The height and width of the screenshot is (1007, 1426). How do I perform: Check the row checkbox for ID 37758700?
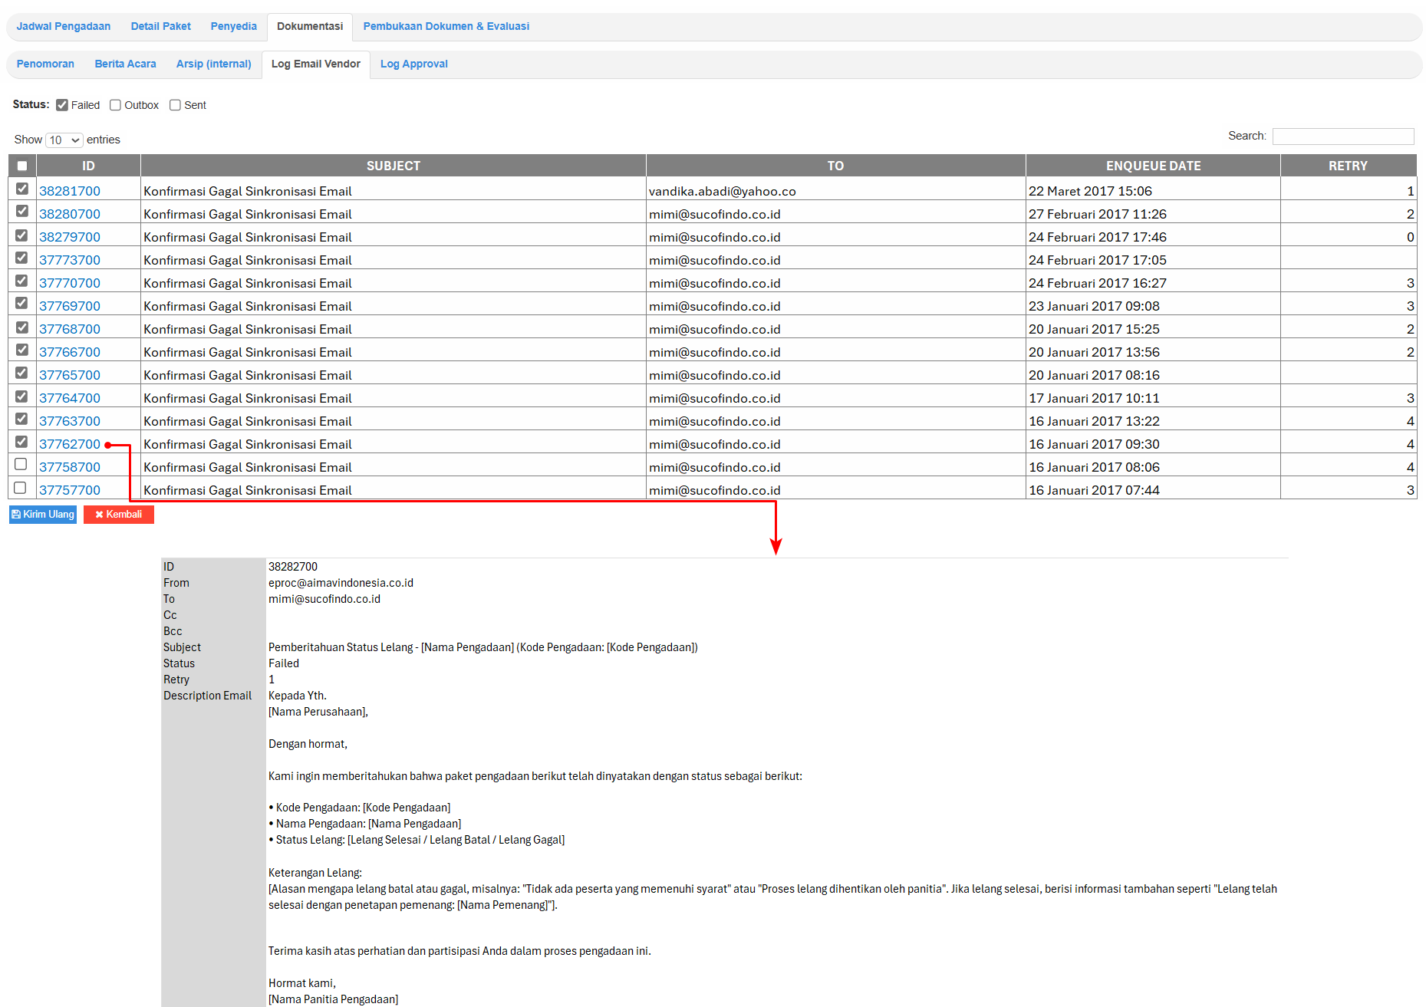(21, 465)
